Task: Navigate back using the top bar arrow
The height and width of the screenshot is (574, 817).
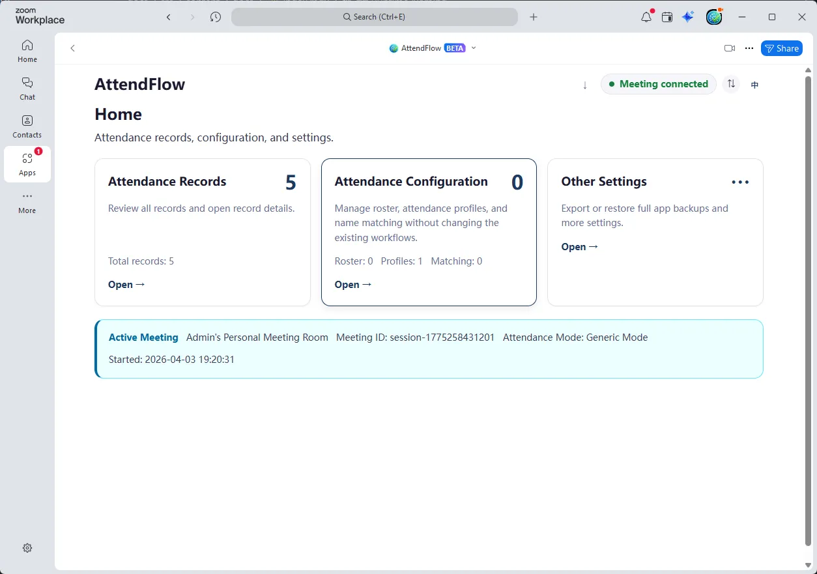Action: point(169,17)
